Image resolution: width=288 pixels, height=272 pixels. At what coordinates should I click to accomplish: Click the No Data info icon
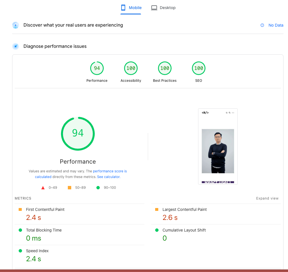262,25
